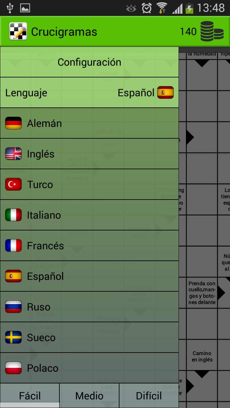Select Polaco language entry
This screenshot has width=230, height=408.
pos(89,368)
